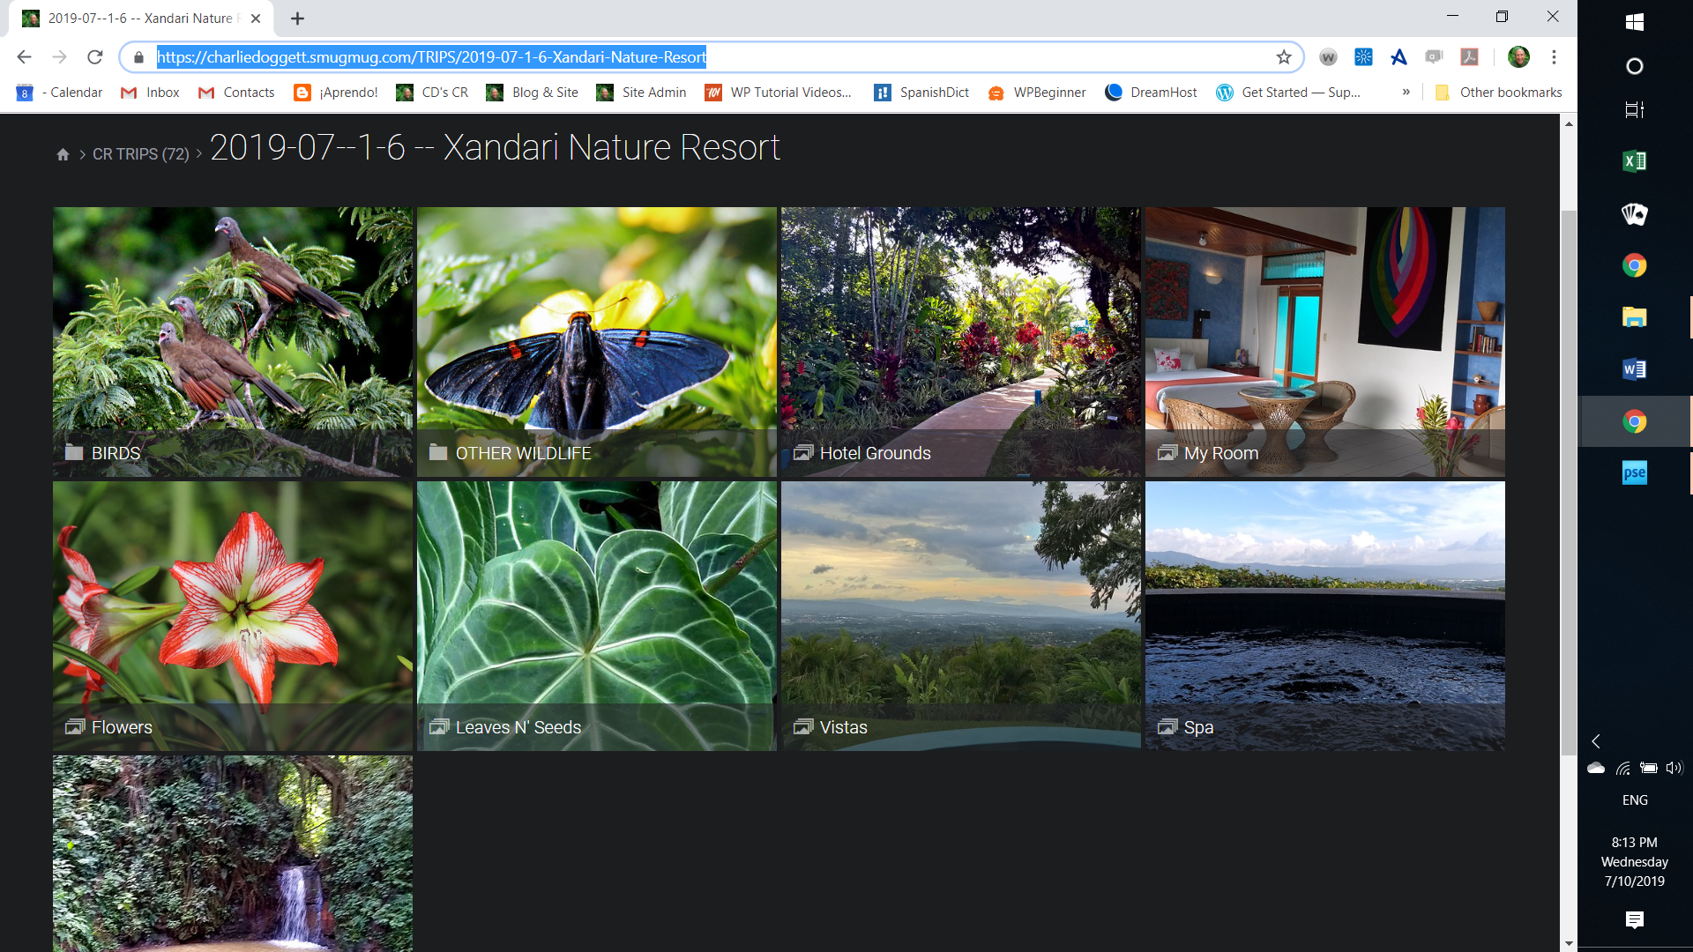Open the Wi-Fi network tray icon
This screenshot has width=1693, height=952.
point(1622,768)
